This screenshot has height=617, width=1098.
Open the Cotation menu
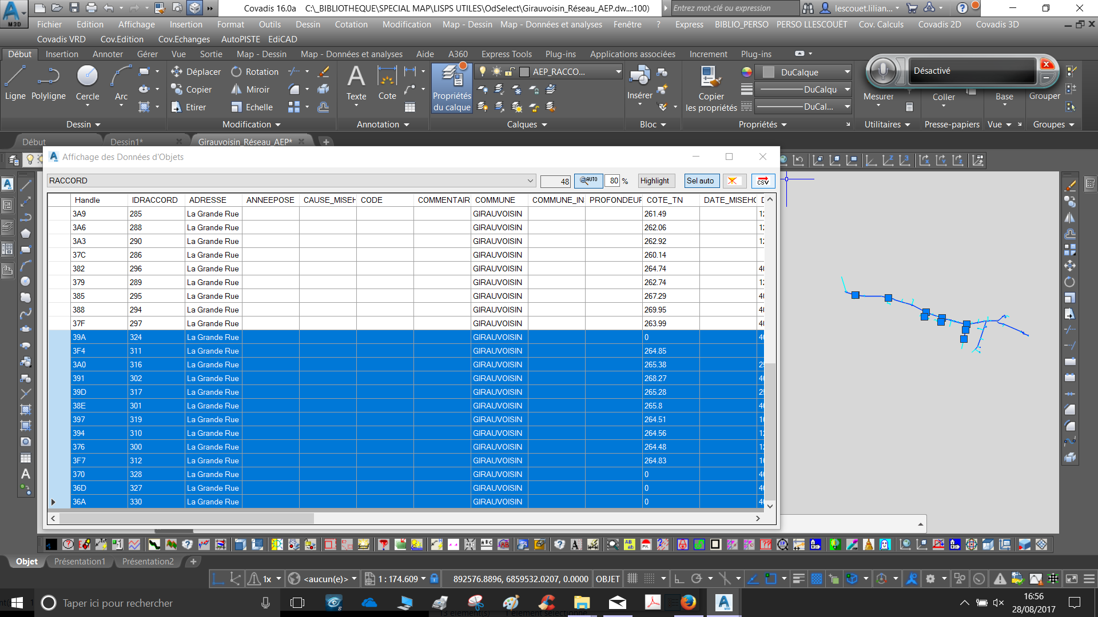click(x=351, y=25)
